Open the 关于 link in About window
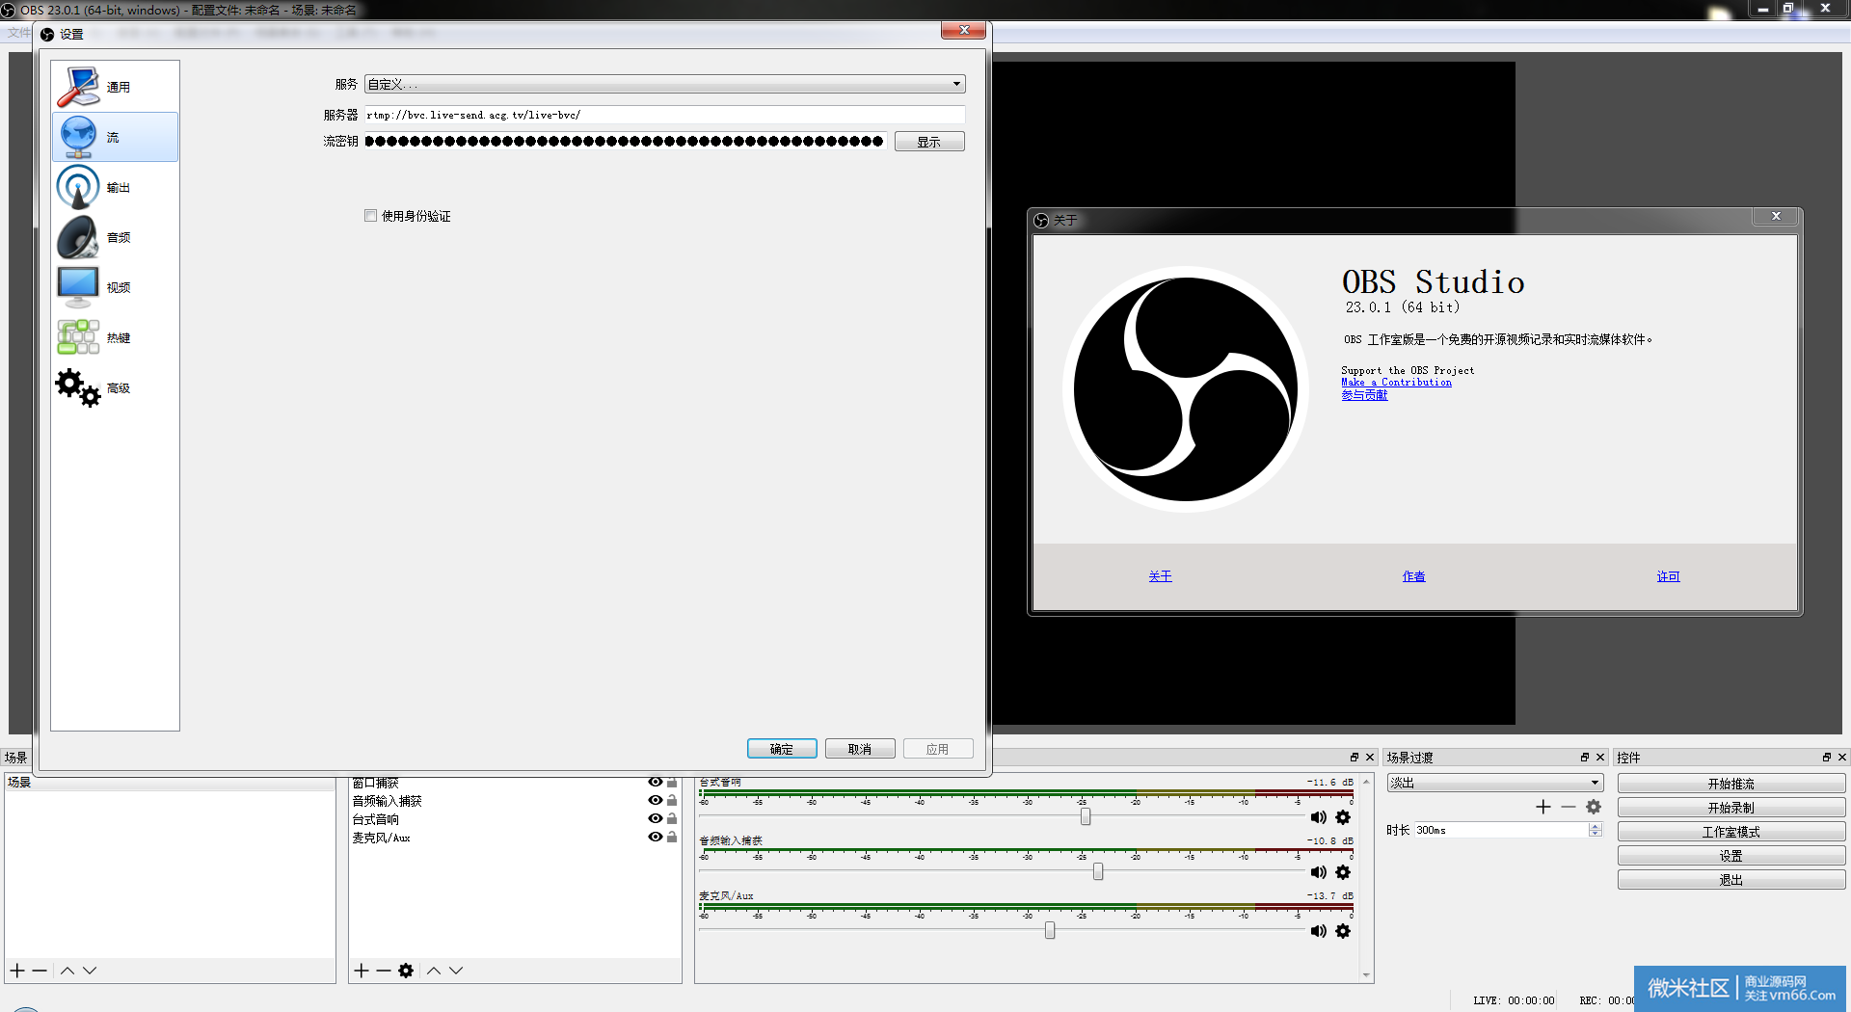Viewport: 1851px width, 1012px height. point(1160,576)
